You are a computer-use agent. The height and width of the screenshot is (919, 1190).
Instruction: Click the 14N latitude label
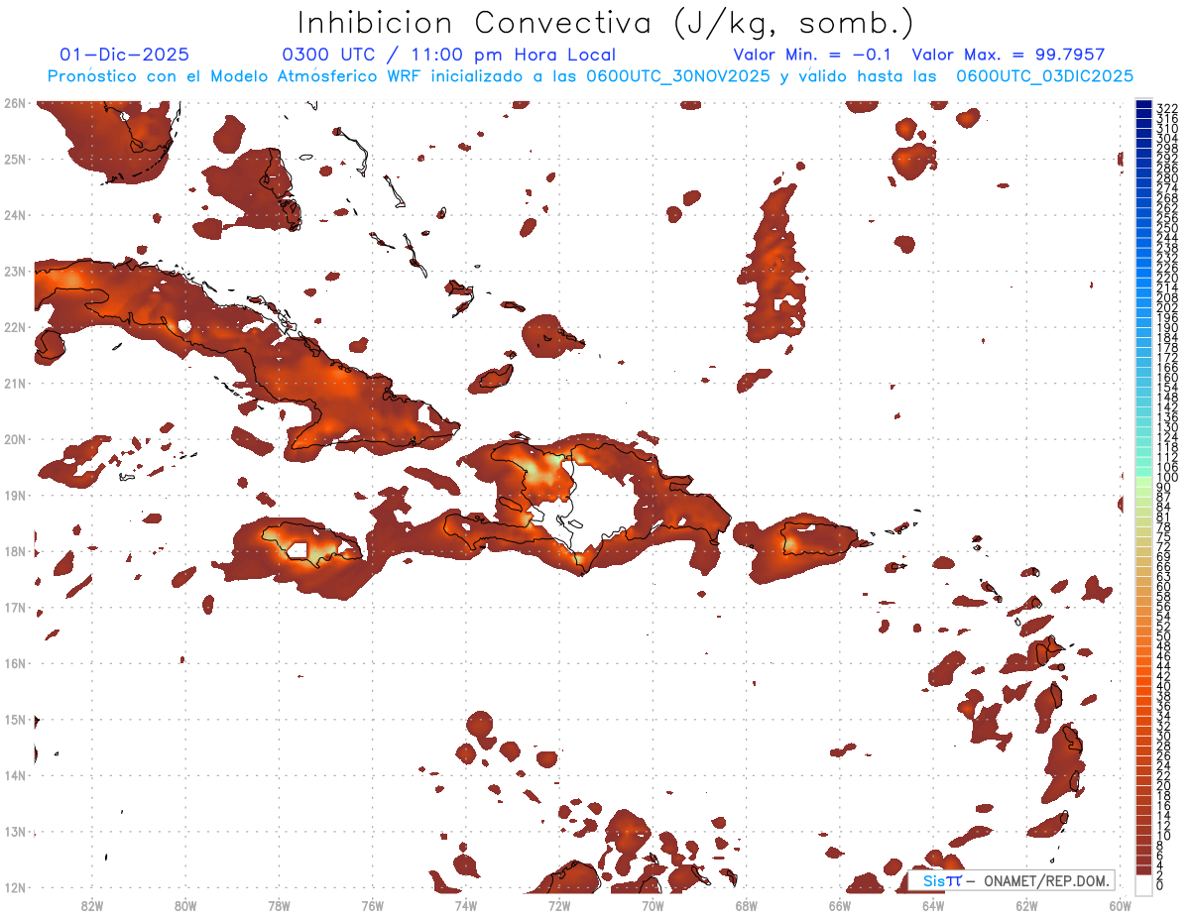pyautogui.click(x=14, y=775)
